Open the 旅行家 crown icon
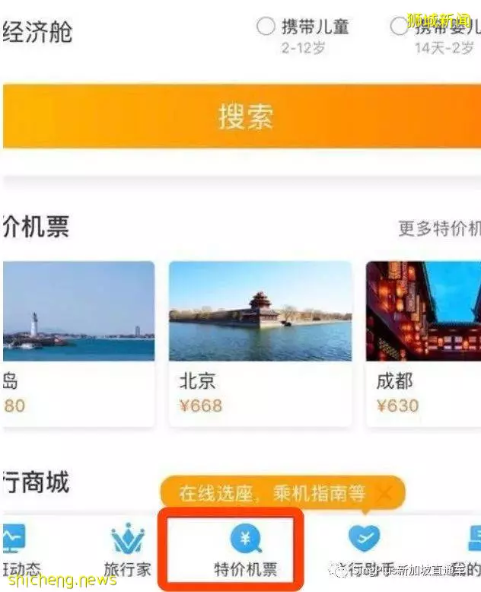 click(128, 539)
